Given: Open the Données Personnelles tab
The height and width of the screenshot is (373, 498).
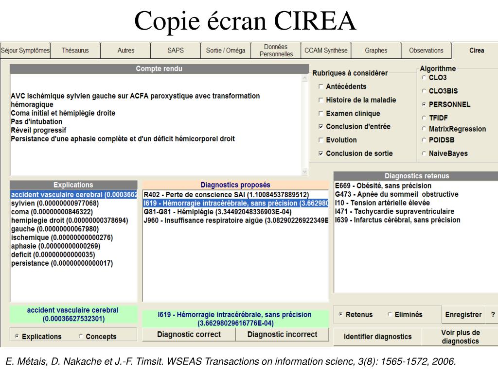Looking at the screenshot, I should click(x=276, y=51).
